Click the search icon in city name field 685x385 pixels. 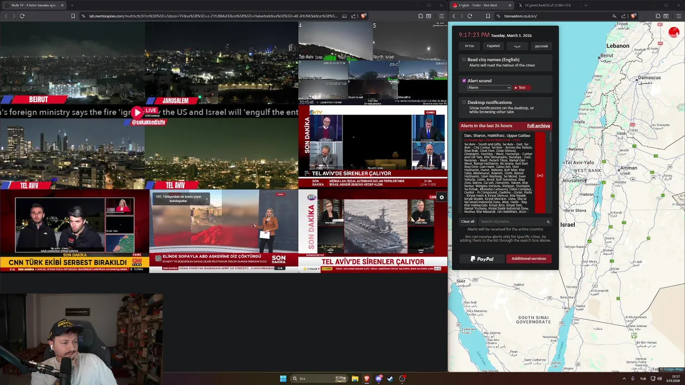tap(548, 221)
